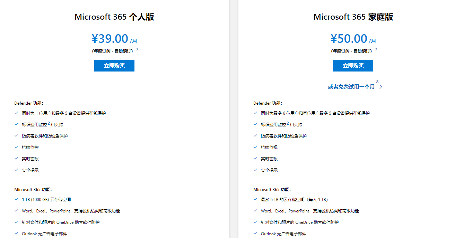Click the checkmark beside 持续监控 under 个人版
Screen dimensions: 463x238
16,147
